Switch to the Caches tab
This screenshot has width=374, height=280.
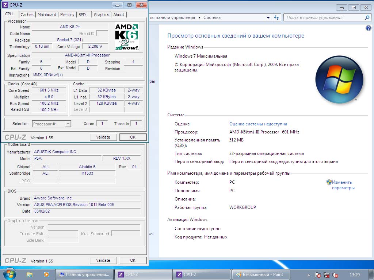tap(27, 15)
